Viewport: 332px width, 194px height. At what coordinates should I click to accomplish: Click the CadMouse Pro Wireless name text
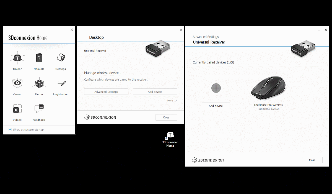[x=268, y=105]
